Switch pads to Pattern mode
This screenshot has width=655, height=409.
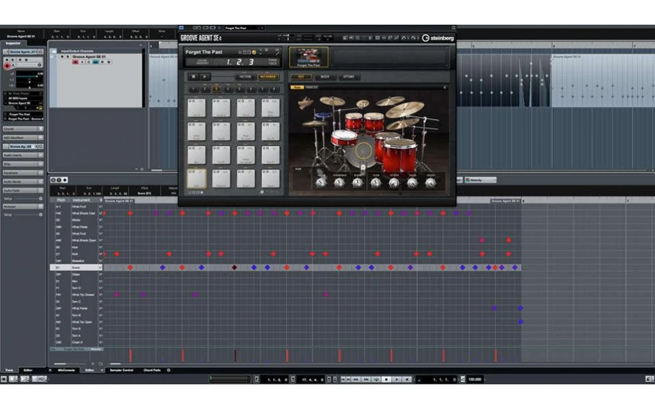(246, 77)
